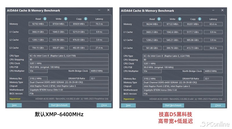Select L3 Cache Copy 482.85 GB/s
Image resolution: width=232 pixels, height=129 pixels.
(79, 48)
